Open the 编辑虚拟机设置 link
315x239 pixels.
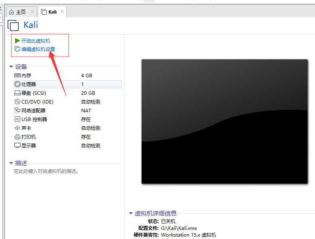point(38,49)
